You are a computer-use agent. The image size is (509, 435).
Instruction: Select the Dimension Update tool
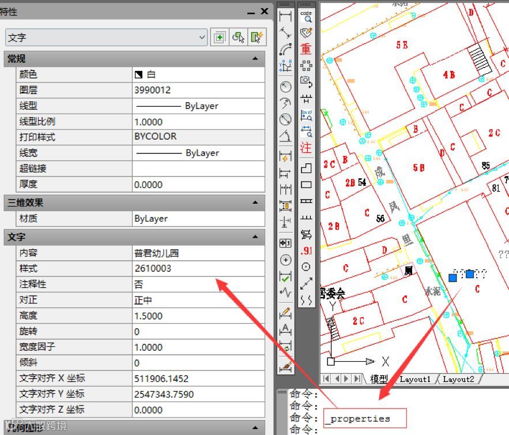pos(285,346)
